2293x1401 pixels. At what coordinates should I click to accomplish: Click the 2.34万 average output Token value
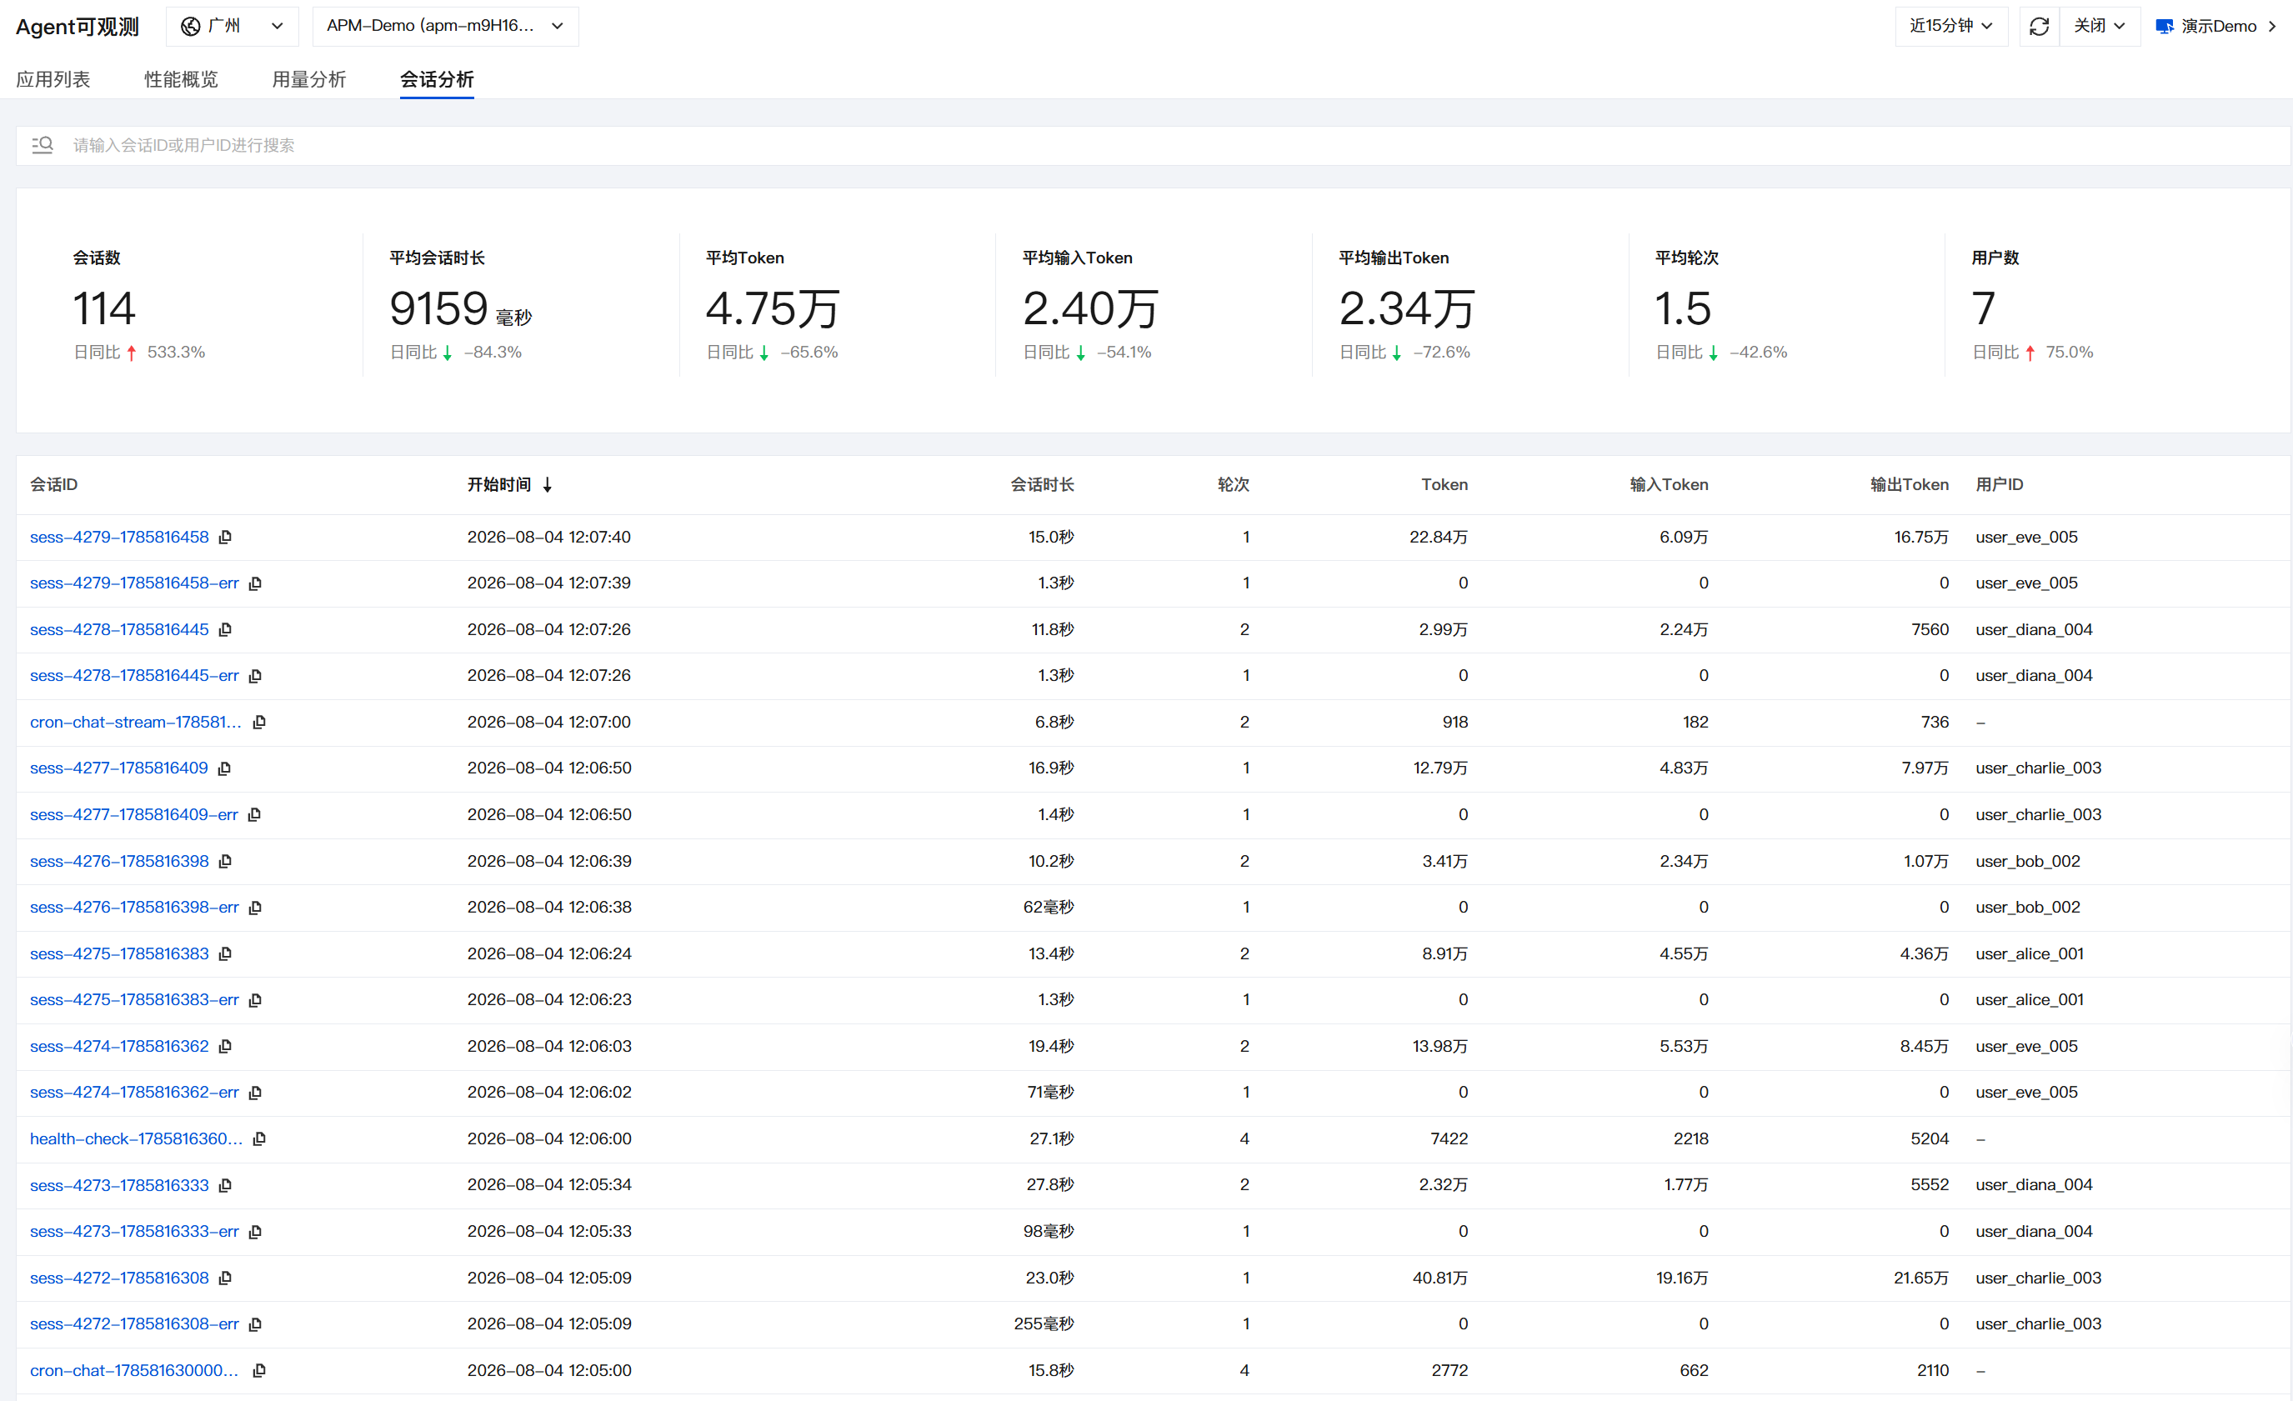1407,309
